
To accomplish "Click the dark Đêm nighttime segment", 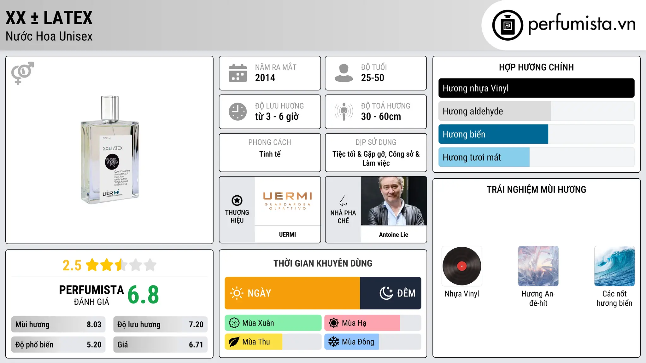I will point(391,293).
